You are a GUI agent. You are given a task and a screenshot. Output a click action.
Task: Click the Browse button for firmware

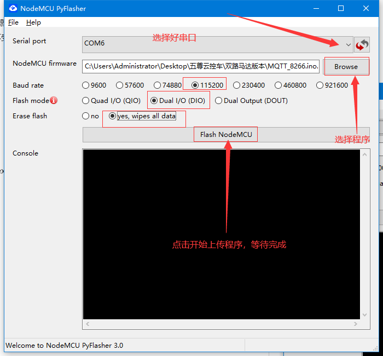(346, 66)
